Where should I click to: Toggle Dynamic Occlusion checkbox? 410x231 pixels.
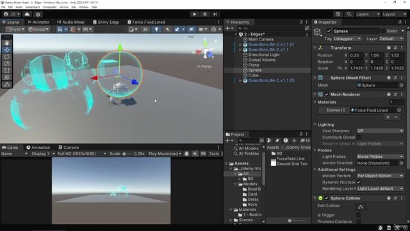pos(359,182)
